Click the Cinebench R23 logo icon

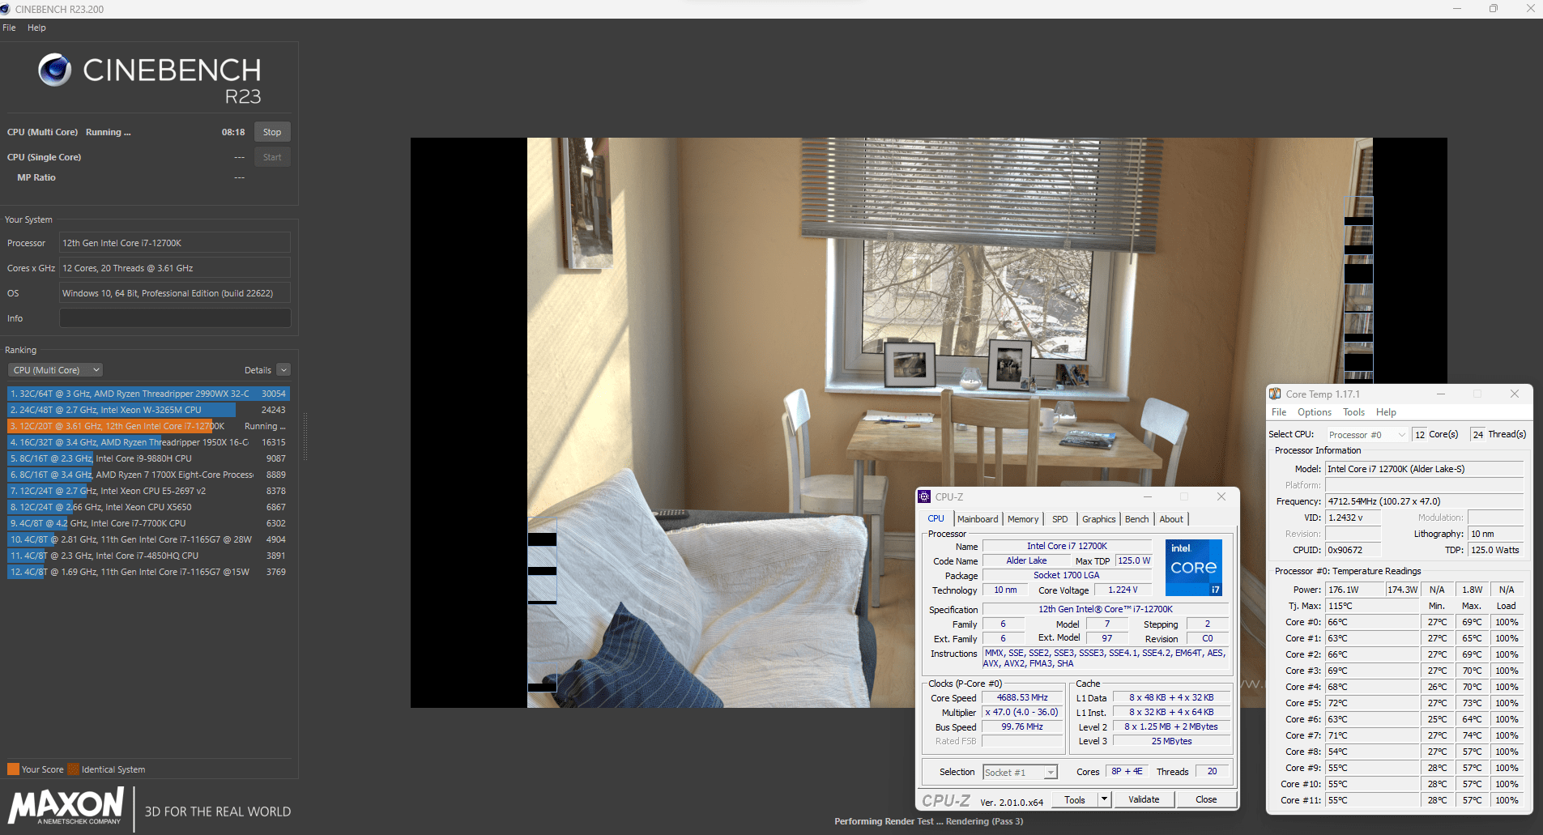[x=55, y=70]
